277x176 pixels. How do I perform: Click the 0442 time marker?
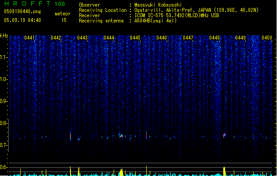(56, 38)
